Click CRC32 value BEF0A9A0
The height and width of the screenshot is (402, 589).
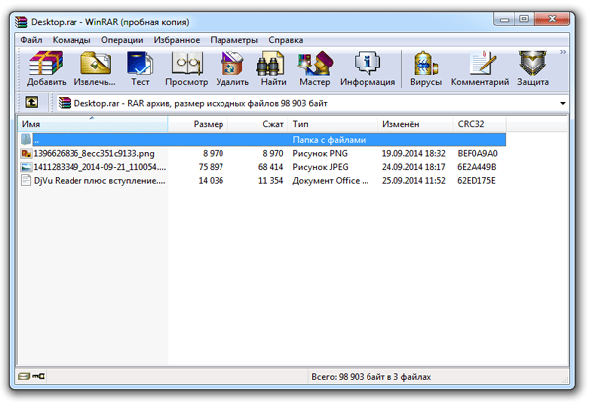[x=477, y=153]
